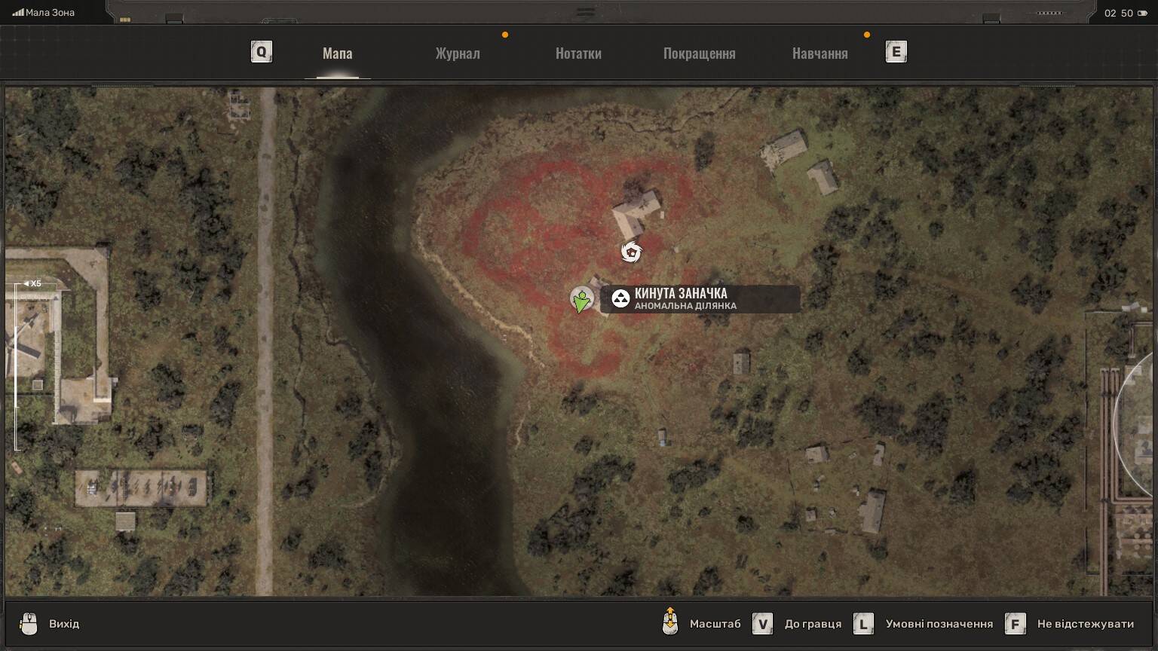Click the Масштаб zoom label
This screenshot has width=1158, height=651.
pos(715,624)
